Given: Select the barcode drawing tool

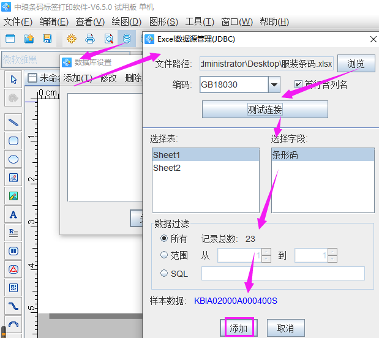Looking at the screenshot, I should tap(13, 251).
